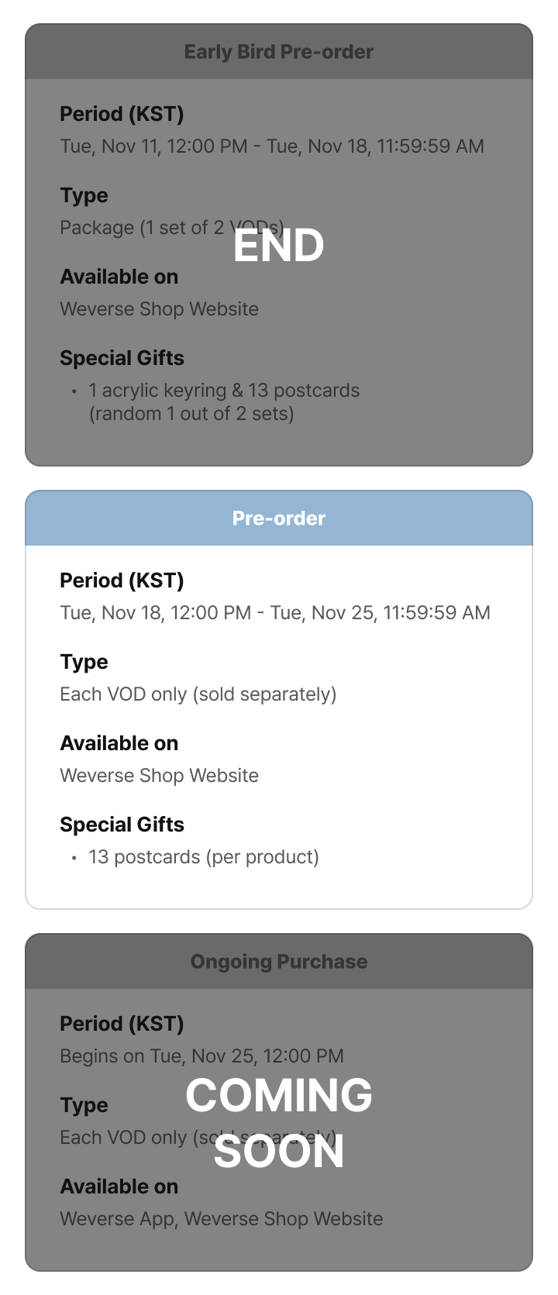Viewport: 558px width, 1295px height.
Task: Click the Available on heading in Ongoing Purchase
Action: pyautogui.click(x=119, y=1187)
